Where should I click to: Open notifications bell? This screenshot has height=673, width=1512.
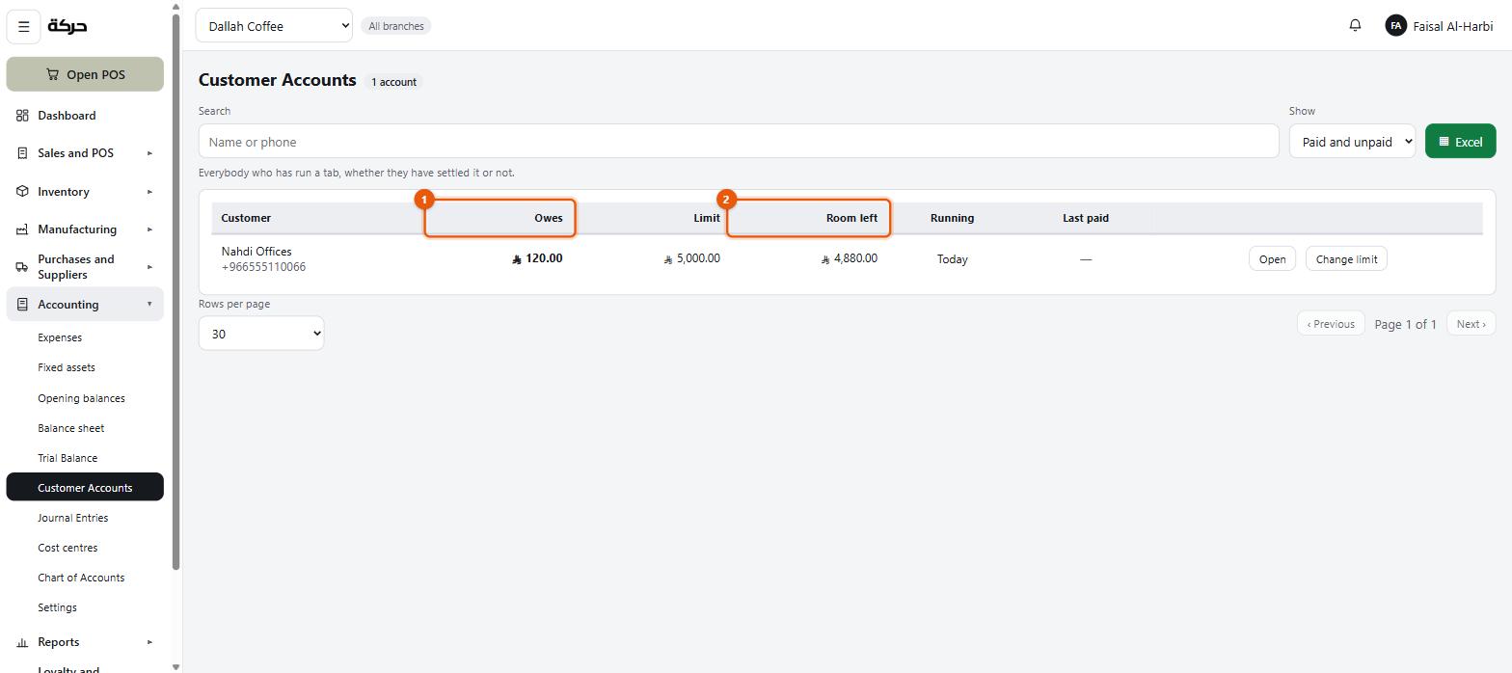(x=1355, y=25)
